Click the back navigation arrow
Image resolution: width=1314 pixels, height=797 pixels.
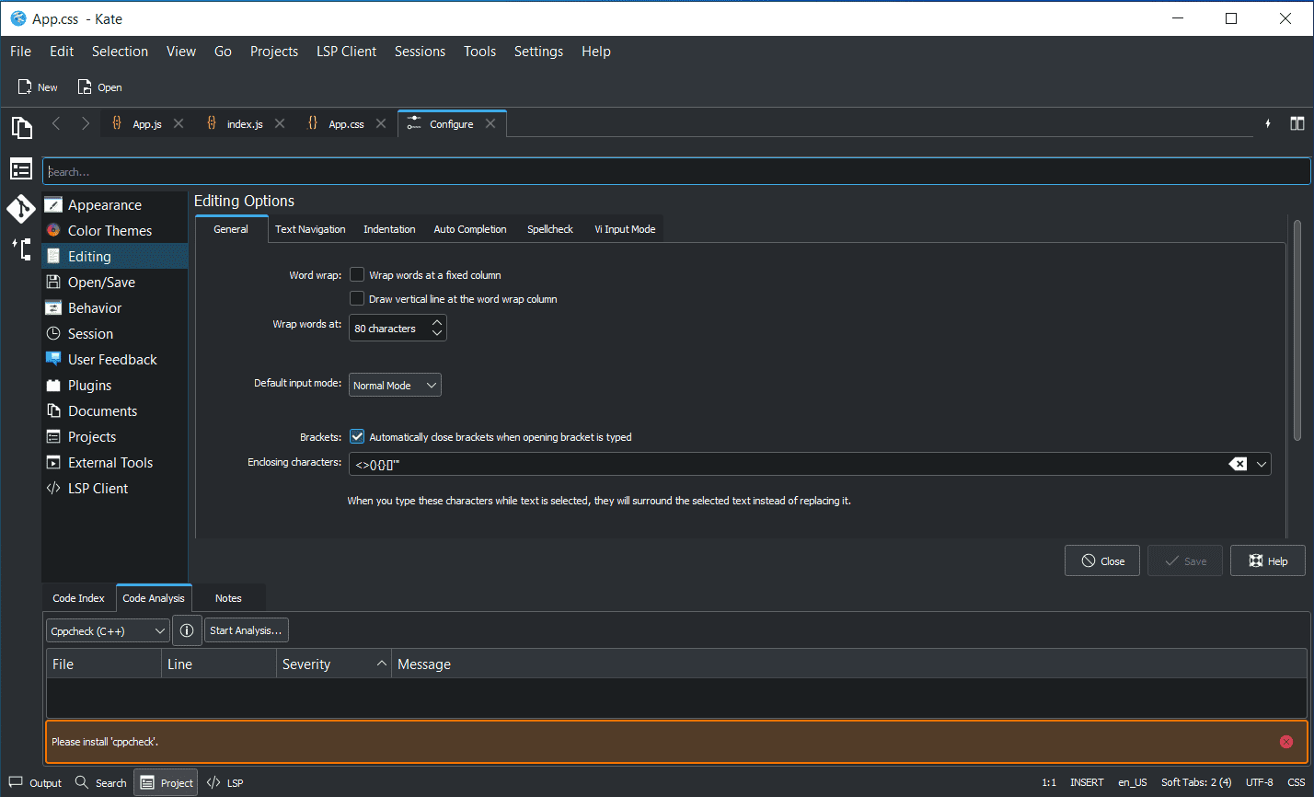pos(56,123)
